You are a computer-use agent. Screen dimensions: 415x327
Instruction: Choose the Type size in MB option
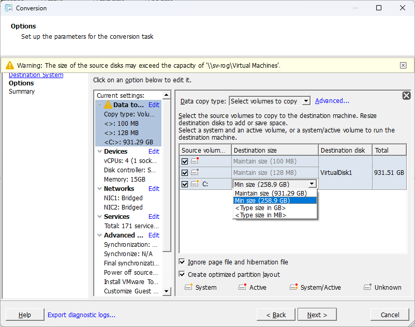click(275, 215)
